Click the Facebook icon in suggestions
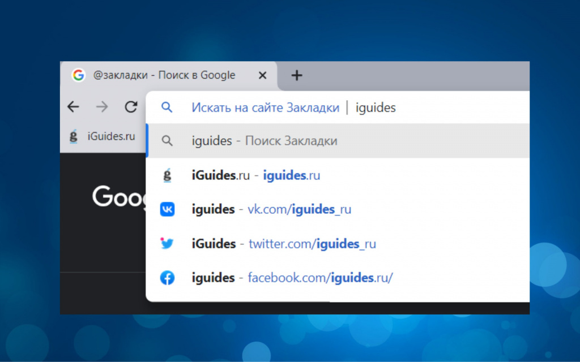 tap(167, 278)
